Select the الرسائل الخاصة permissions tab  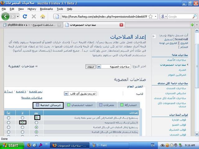(48, 105)
